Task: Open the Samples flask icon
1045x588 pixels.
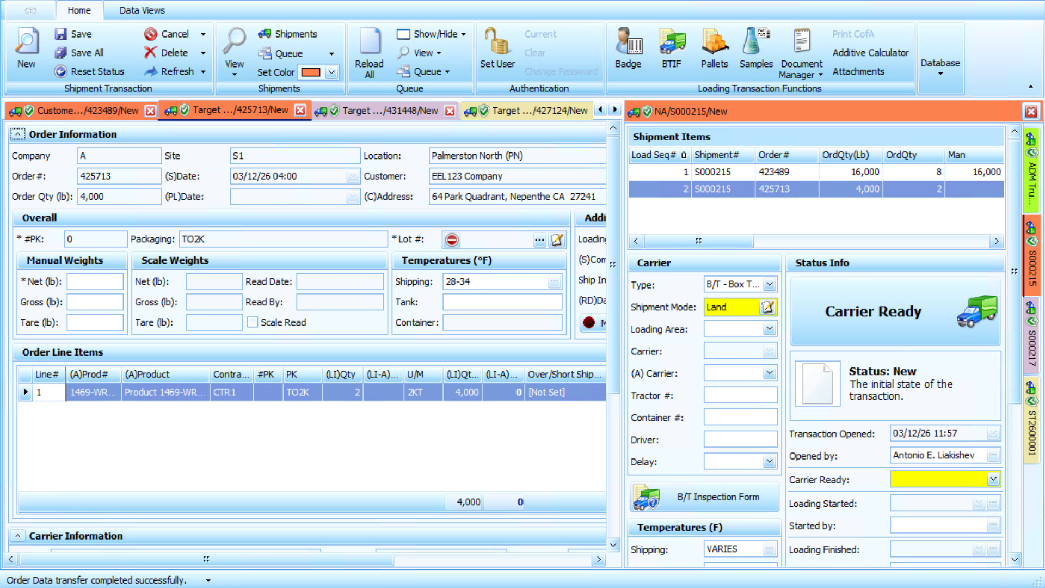Action: 756,41
